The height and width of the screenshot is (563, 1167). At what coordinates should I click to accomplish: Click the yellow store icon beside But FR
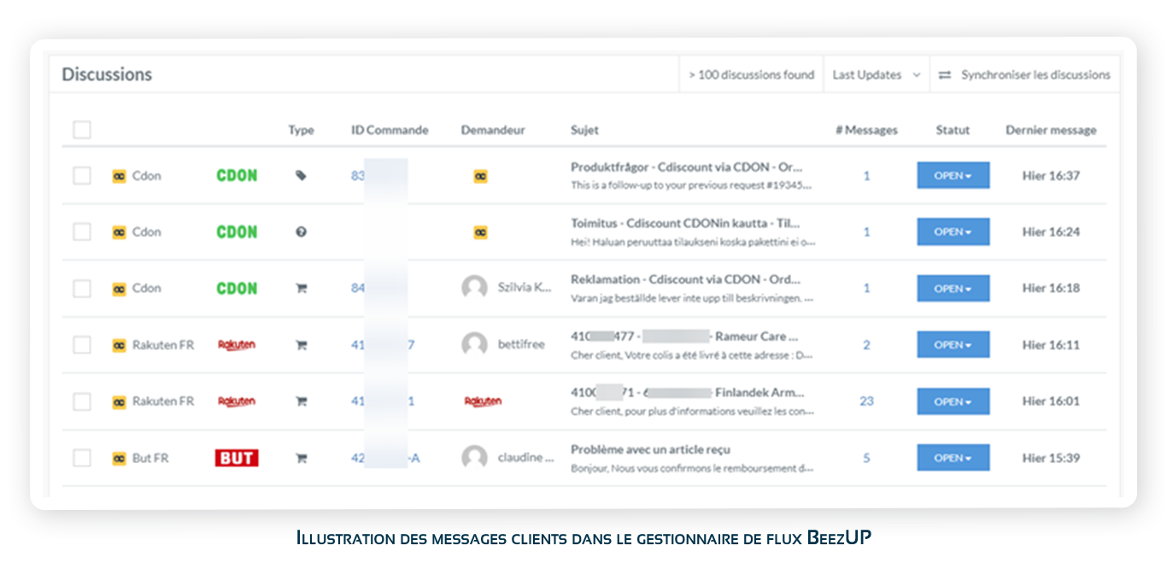pos(120,459)
